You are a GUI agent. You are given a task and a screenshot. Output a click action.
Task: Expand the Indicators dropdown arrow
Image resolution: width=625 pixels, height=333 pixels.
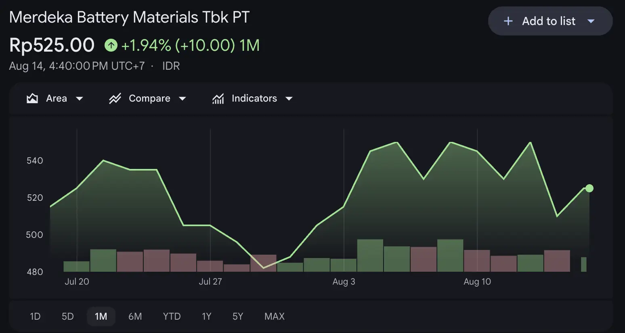click(289, 99)
